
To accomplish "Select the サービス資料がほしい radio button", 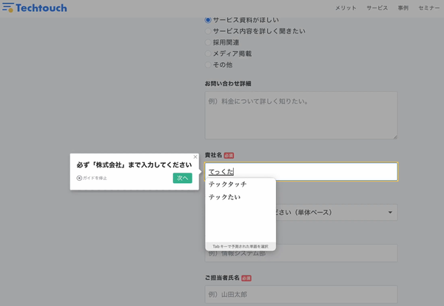I will coord(207,20).
